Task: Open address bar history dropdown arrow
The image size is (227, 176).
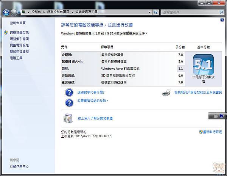Action: (150, 13)
